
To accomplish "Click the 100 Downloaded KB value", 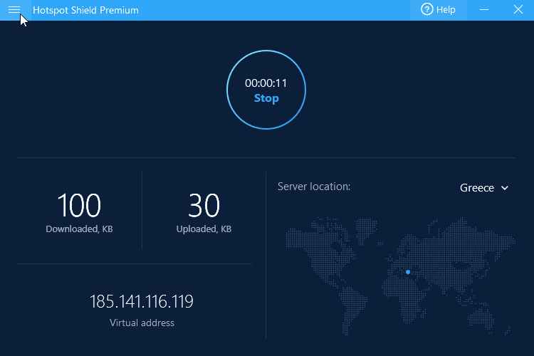I will (x=79, y=205).
